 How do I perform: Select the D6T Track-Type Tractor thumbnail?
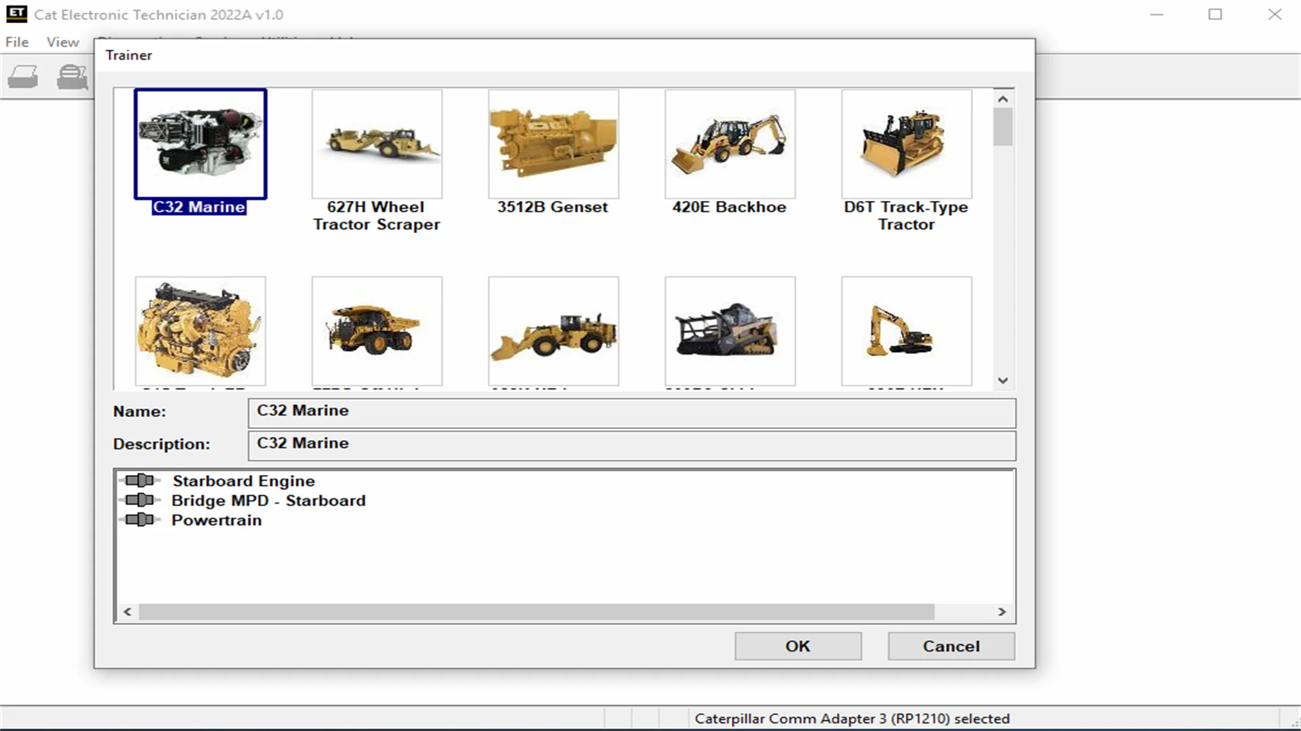coord(907,144)
